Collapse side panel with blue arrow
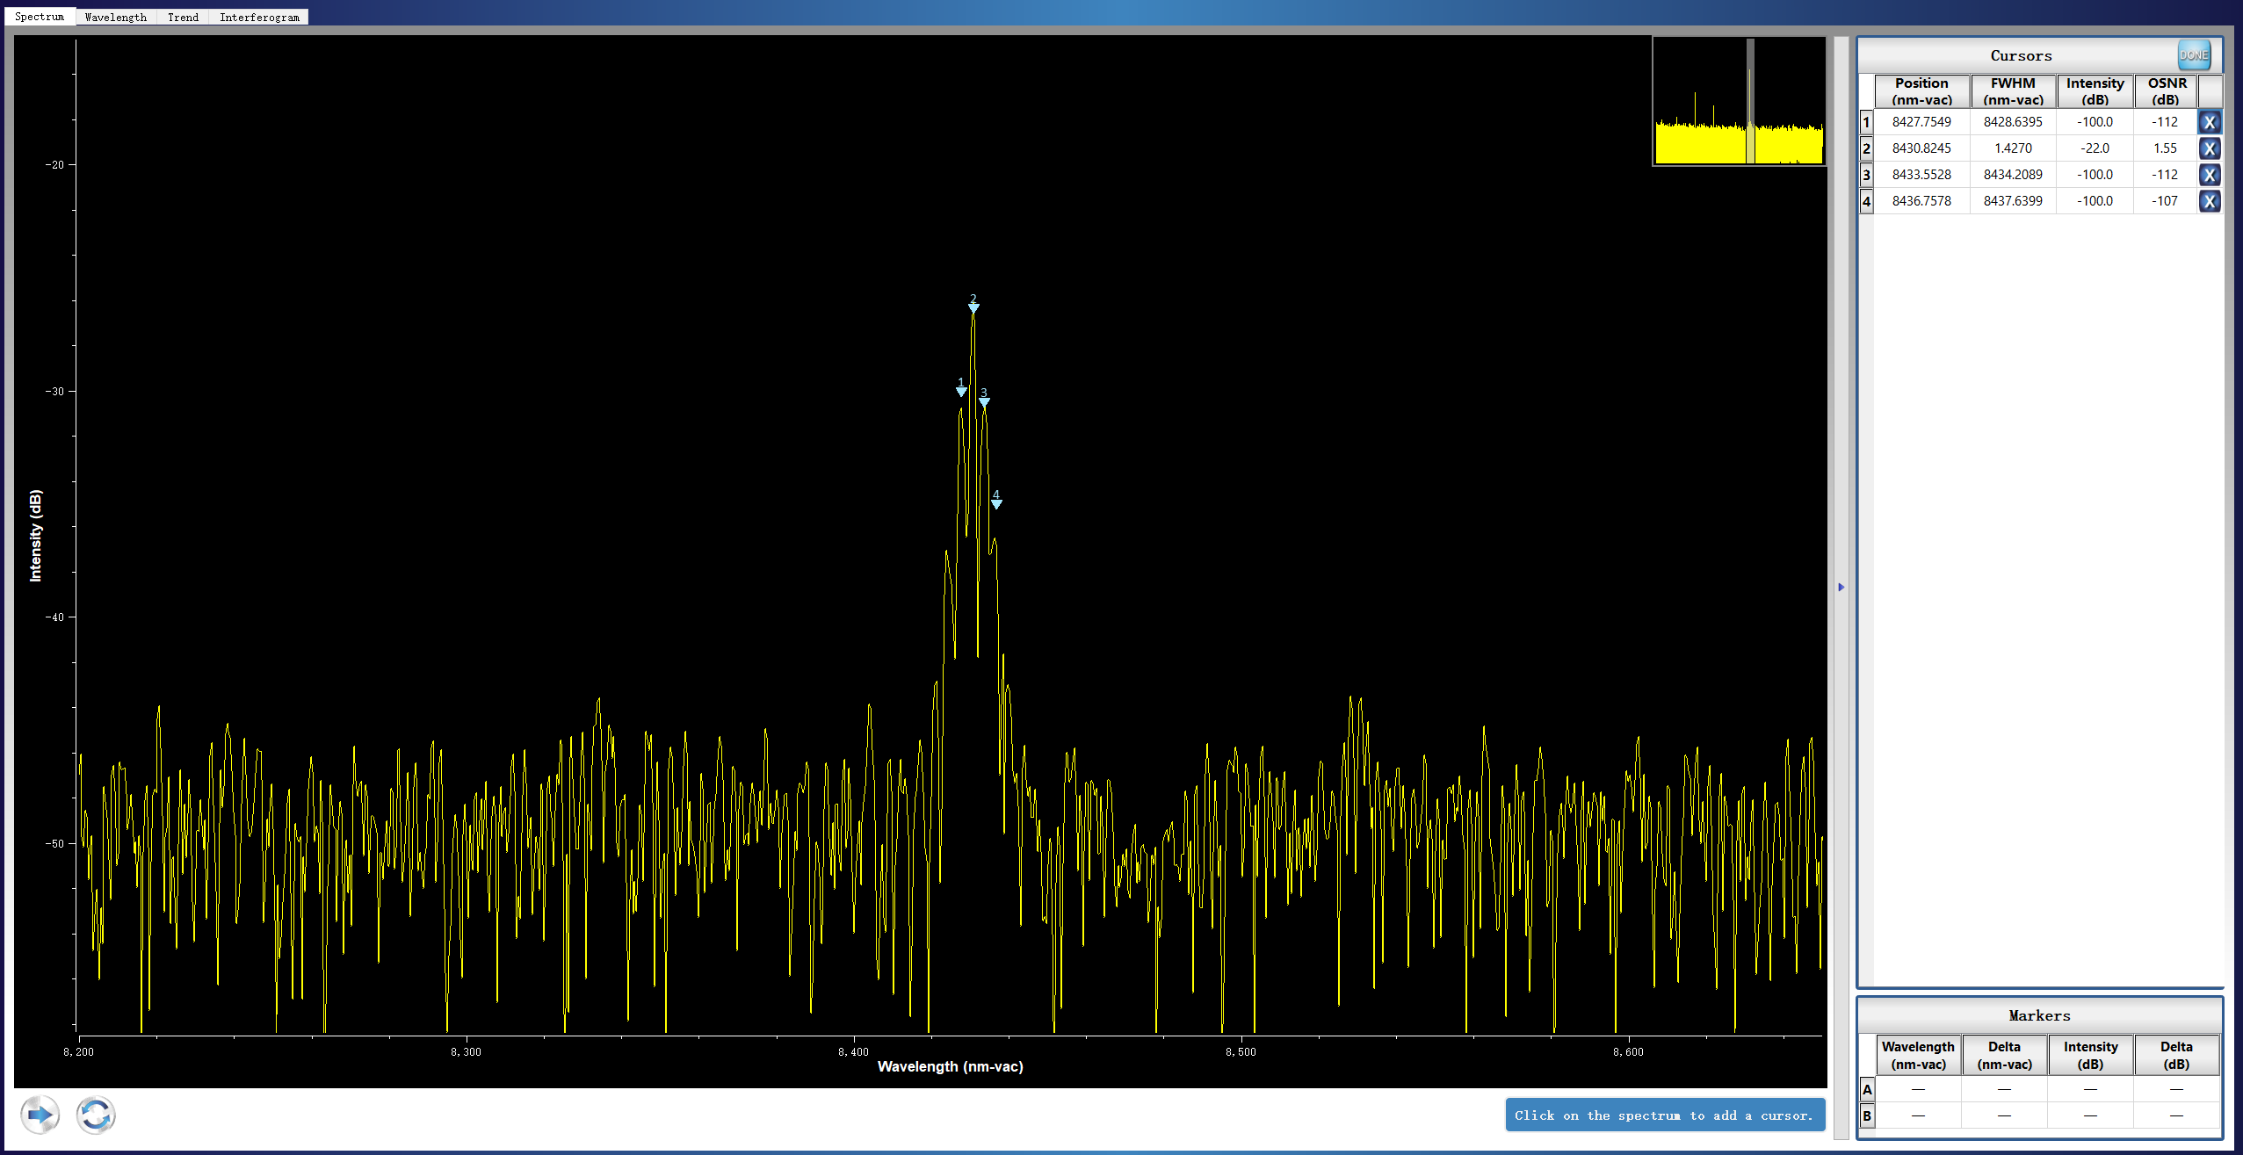This screenshot has width=2243, height=1155. pyautogui.click(x=1841, y=587)
